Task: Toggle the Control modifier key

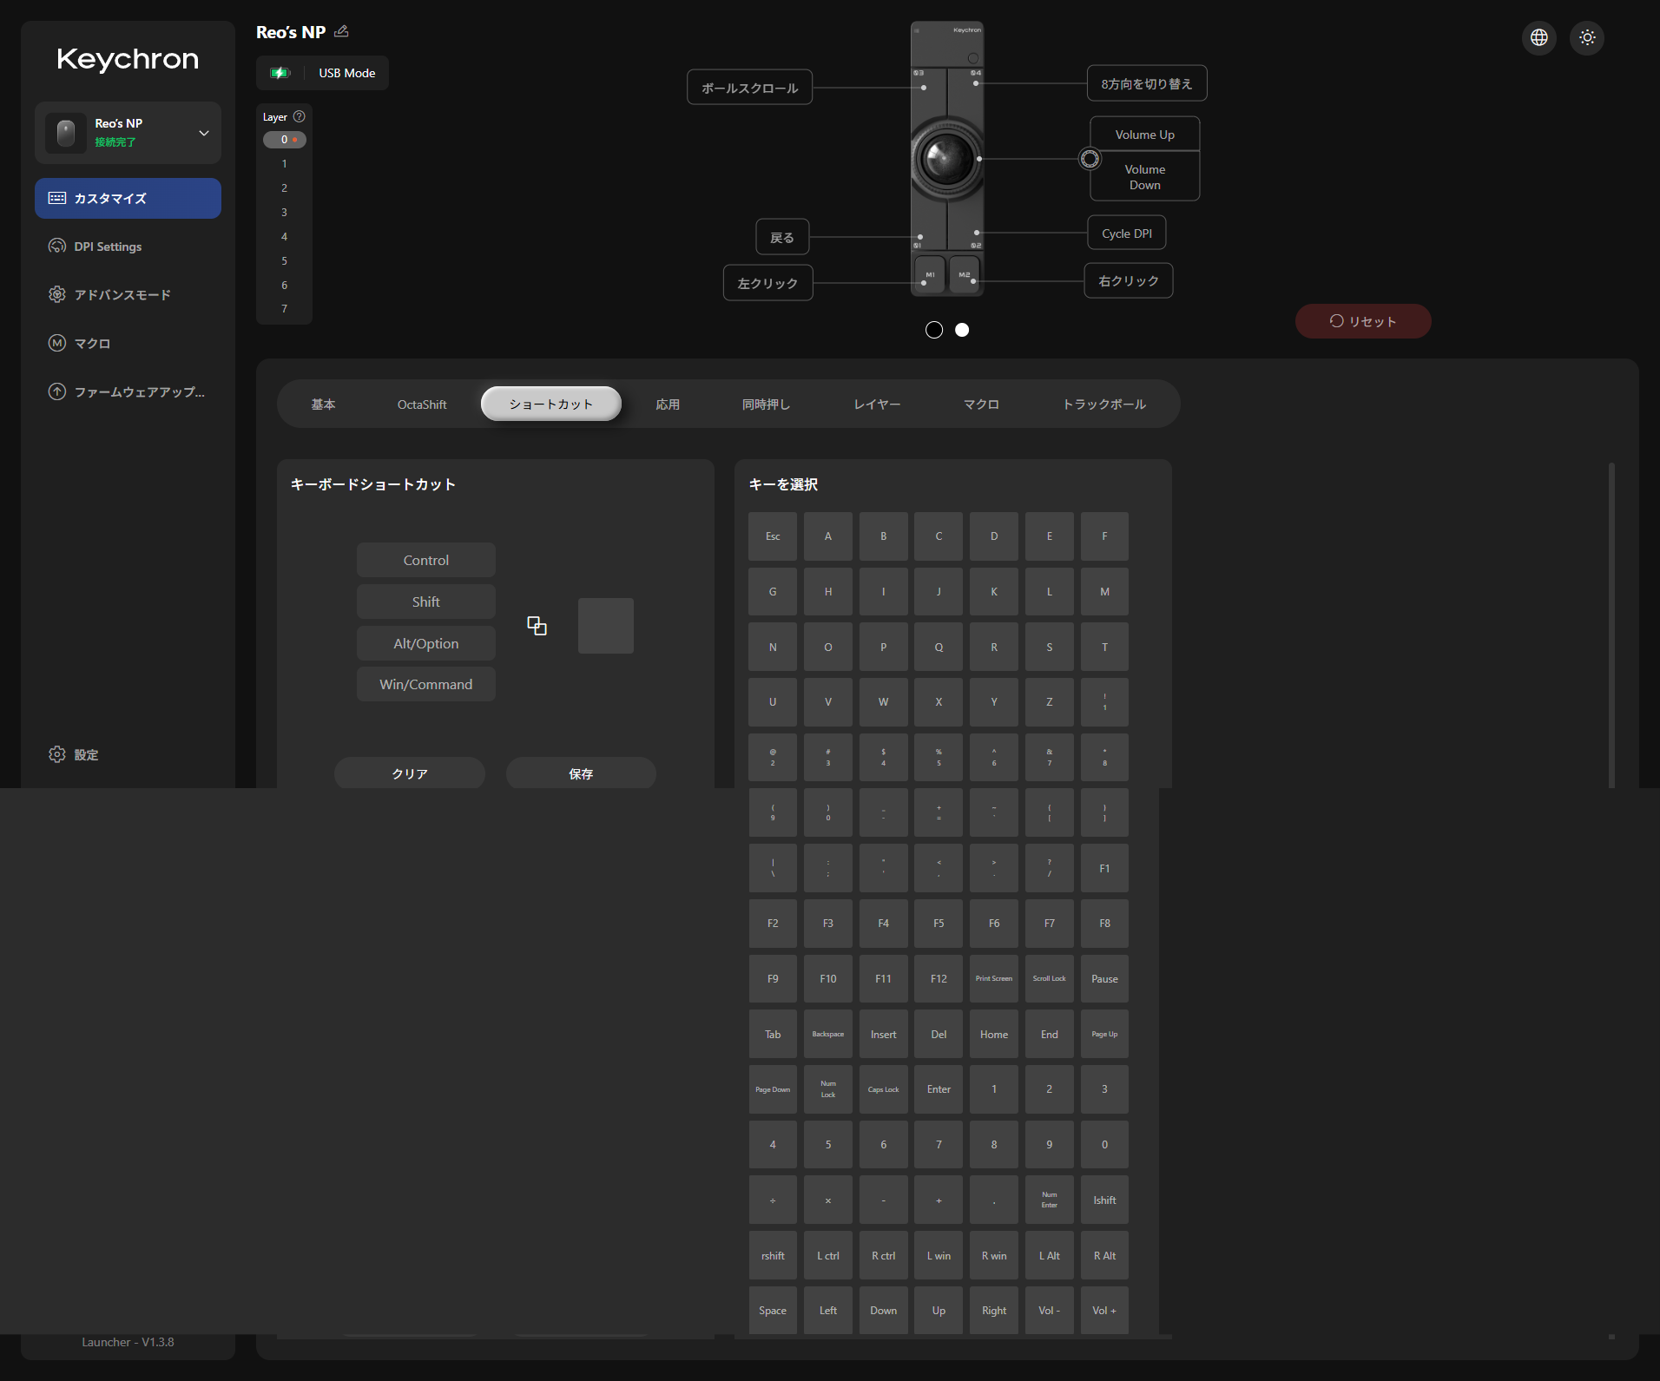Action: (x=426, y=560)
